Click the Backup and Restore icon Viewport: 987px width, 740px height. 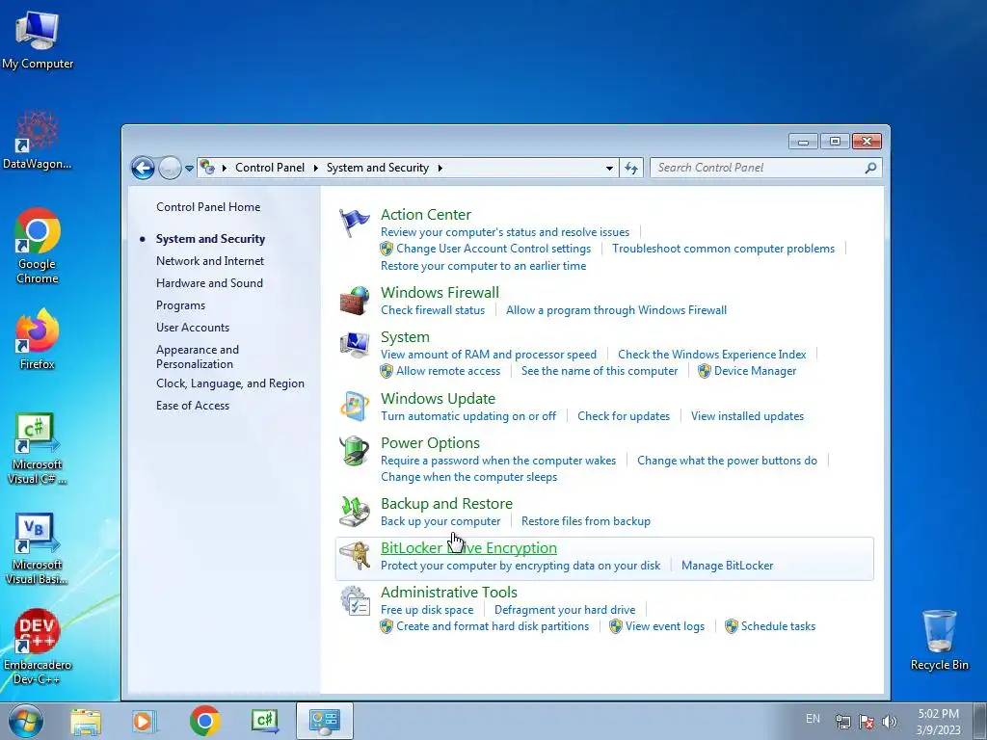[355, 511]
